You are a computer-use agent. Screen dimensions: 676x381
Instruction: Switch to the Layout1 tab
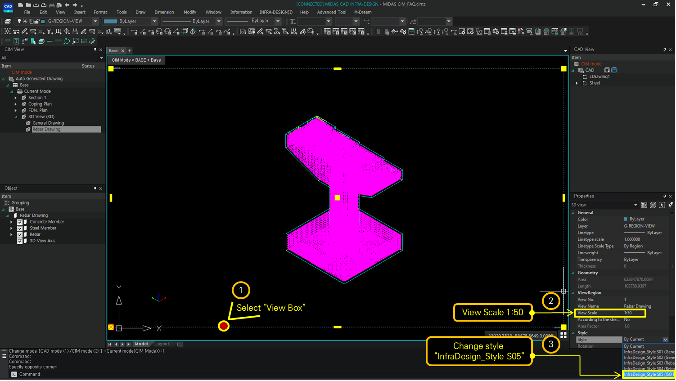coord(163,344)
